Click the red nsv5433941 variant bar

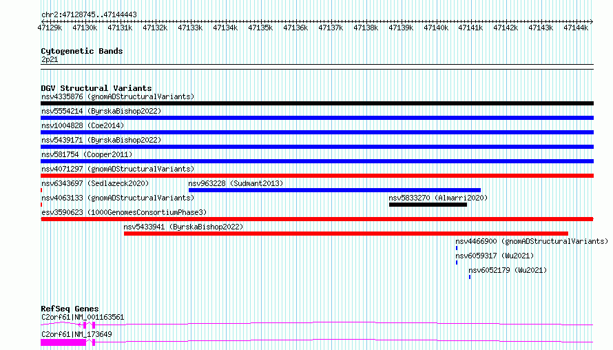[346, 234]
